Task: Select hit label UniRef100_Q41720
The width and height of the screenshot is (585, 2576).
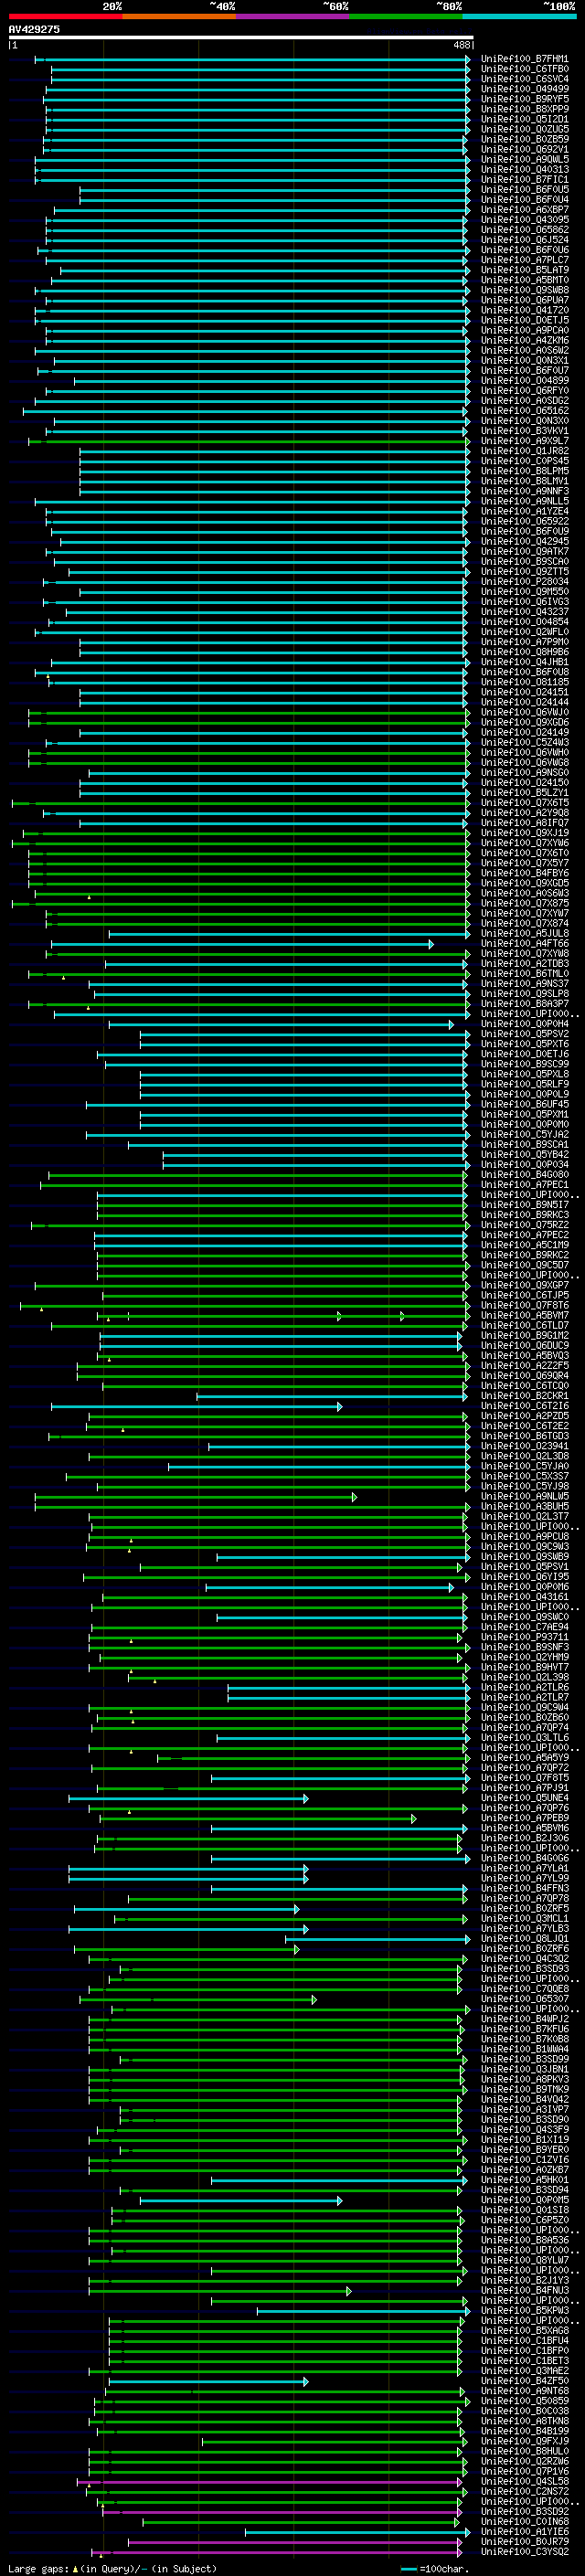Action: pos(524,310)
